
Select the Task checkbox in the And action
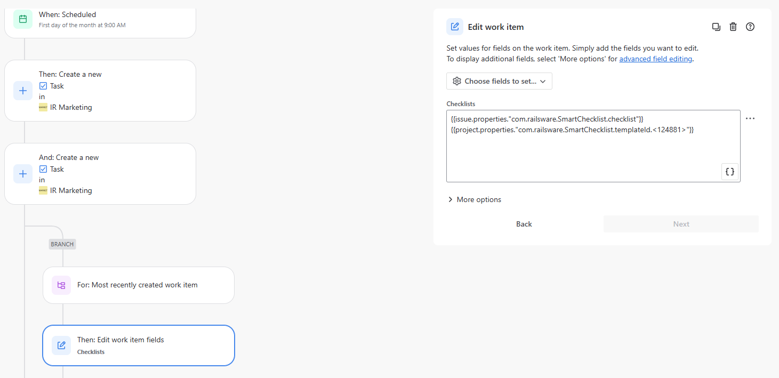click(x=43, y=168)
